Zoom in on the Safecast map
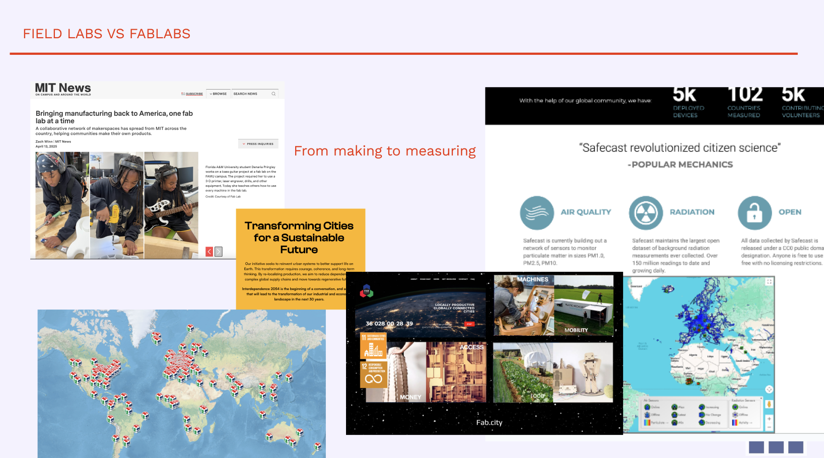 (769, 419)
